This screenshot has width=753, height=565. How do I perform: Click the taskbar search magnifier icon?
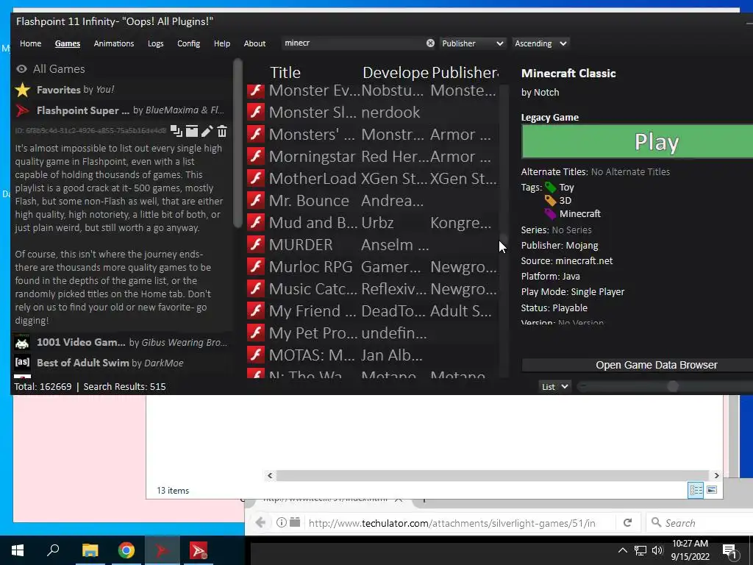[x=53, y=550]
